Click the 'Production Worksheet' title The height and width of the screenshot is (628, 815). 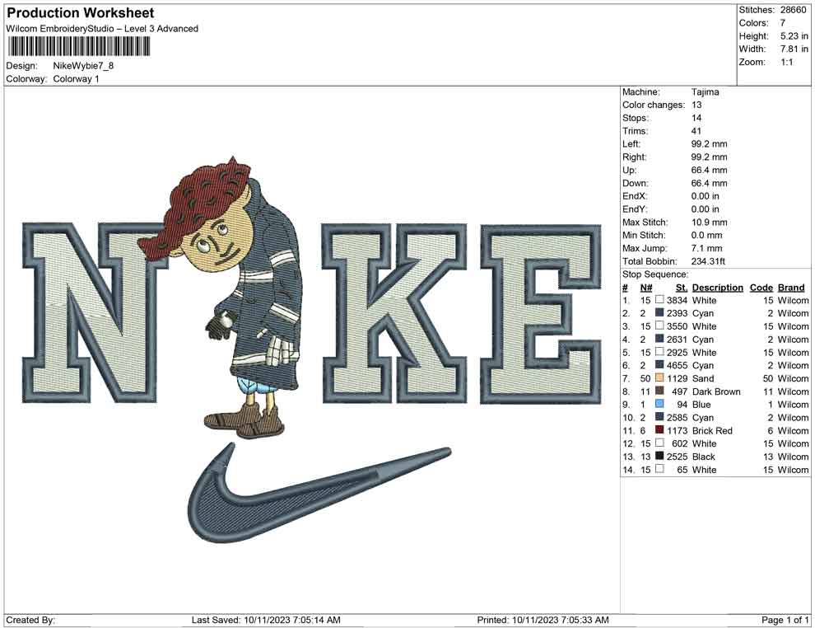[81, 13]
